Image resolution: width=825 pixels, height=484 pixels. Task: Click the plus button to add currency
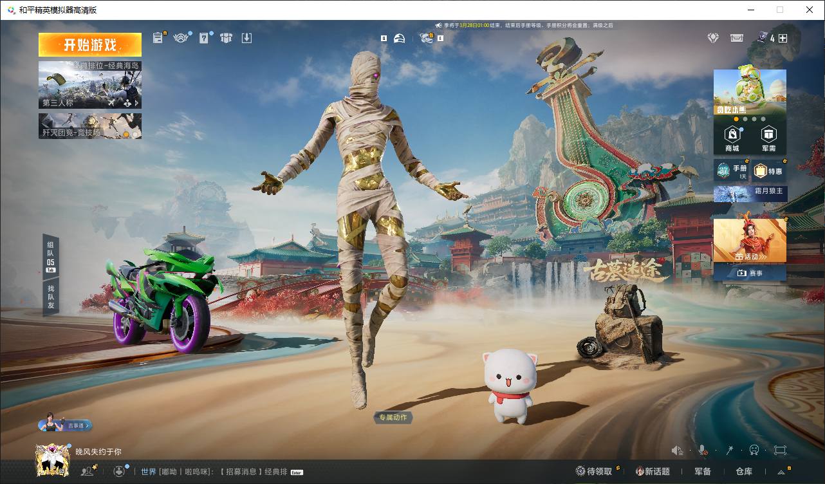[783, 38]
